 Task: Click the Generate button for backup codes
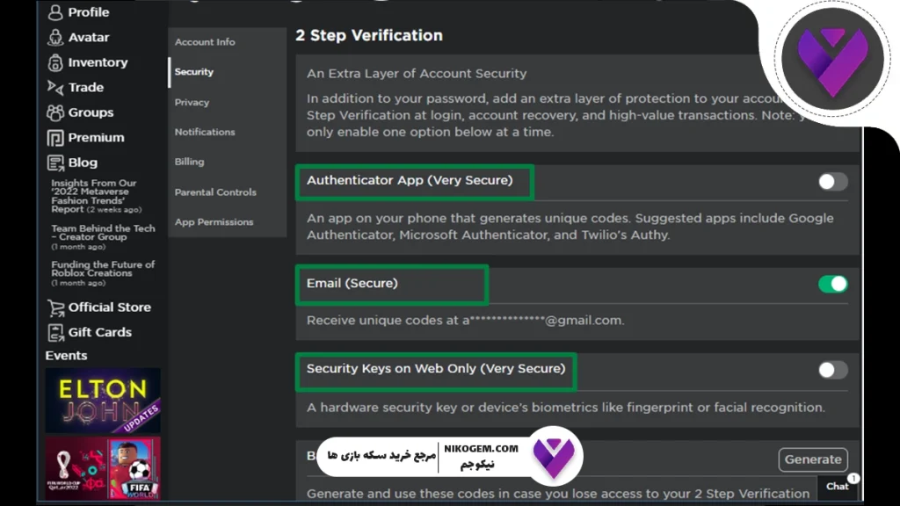[812, 459]
